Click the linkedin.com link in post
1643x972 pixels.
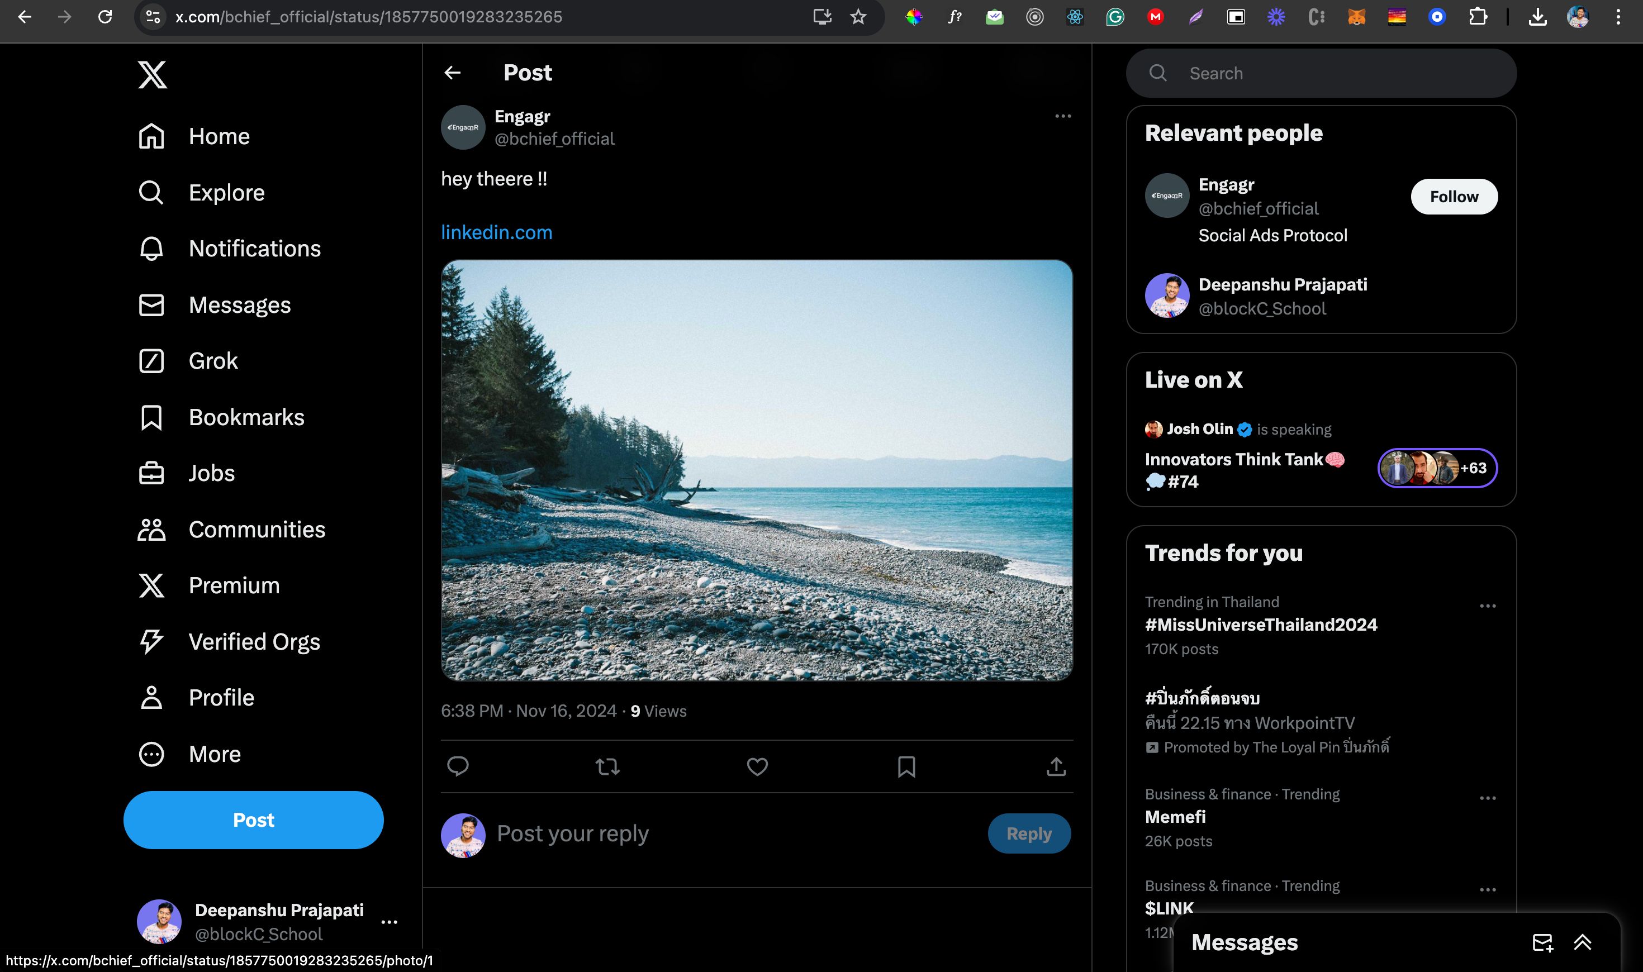point(495,232)
